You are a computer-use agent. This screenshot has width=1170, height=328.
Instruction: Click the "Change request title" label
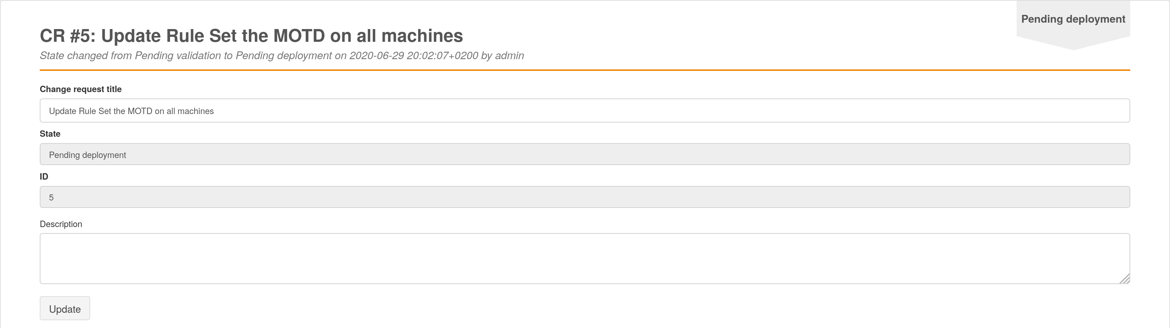click(x=81, y=89)
